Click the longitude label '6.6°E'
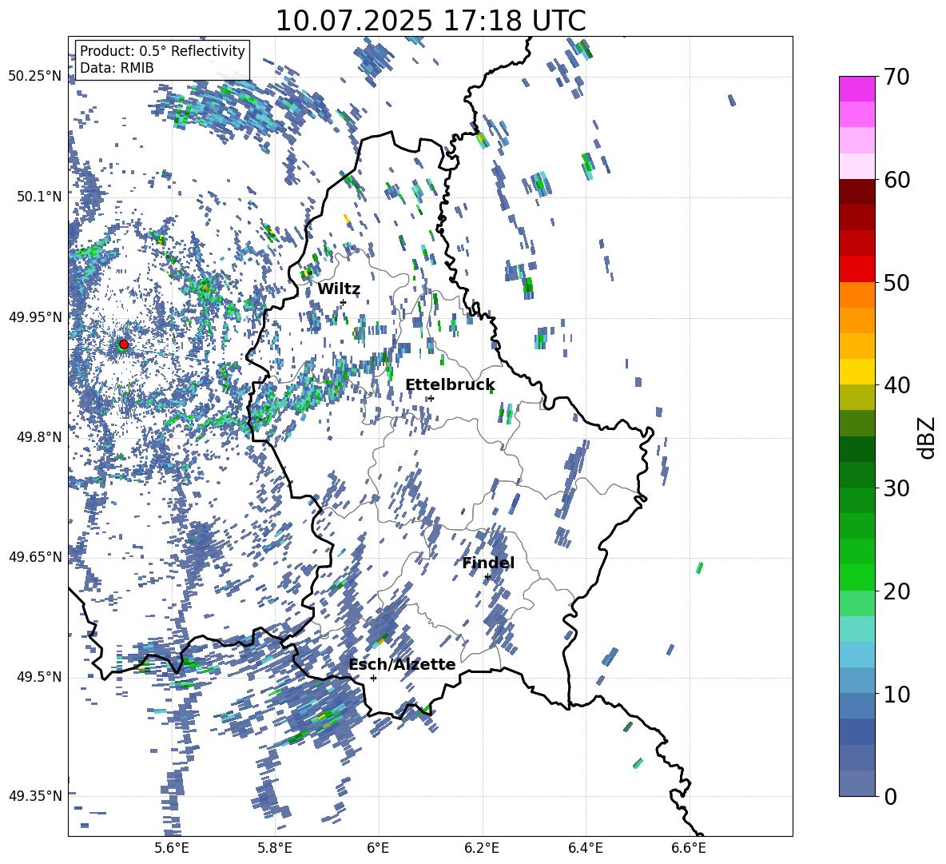Image resolution: width=946 pixels, height=864 pixels. tap(689, 848)
